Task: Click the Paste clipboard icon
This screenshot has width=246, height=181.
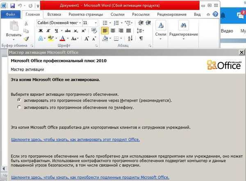Action: [x=14, y=26]
